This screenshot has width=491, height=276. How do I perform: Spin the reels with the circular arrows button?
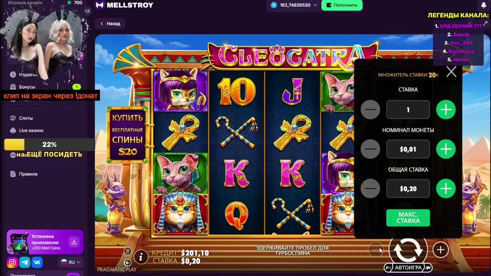tap(408, 250)
